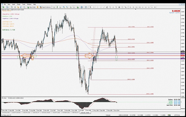Select the NZDUSD,Weekly chart tab

click(x=85, y=113)
